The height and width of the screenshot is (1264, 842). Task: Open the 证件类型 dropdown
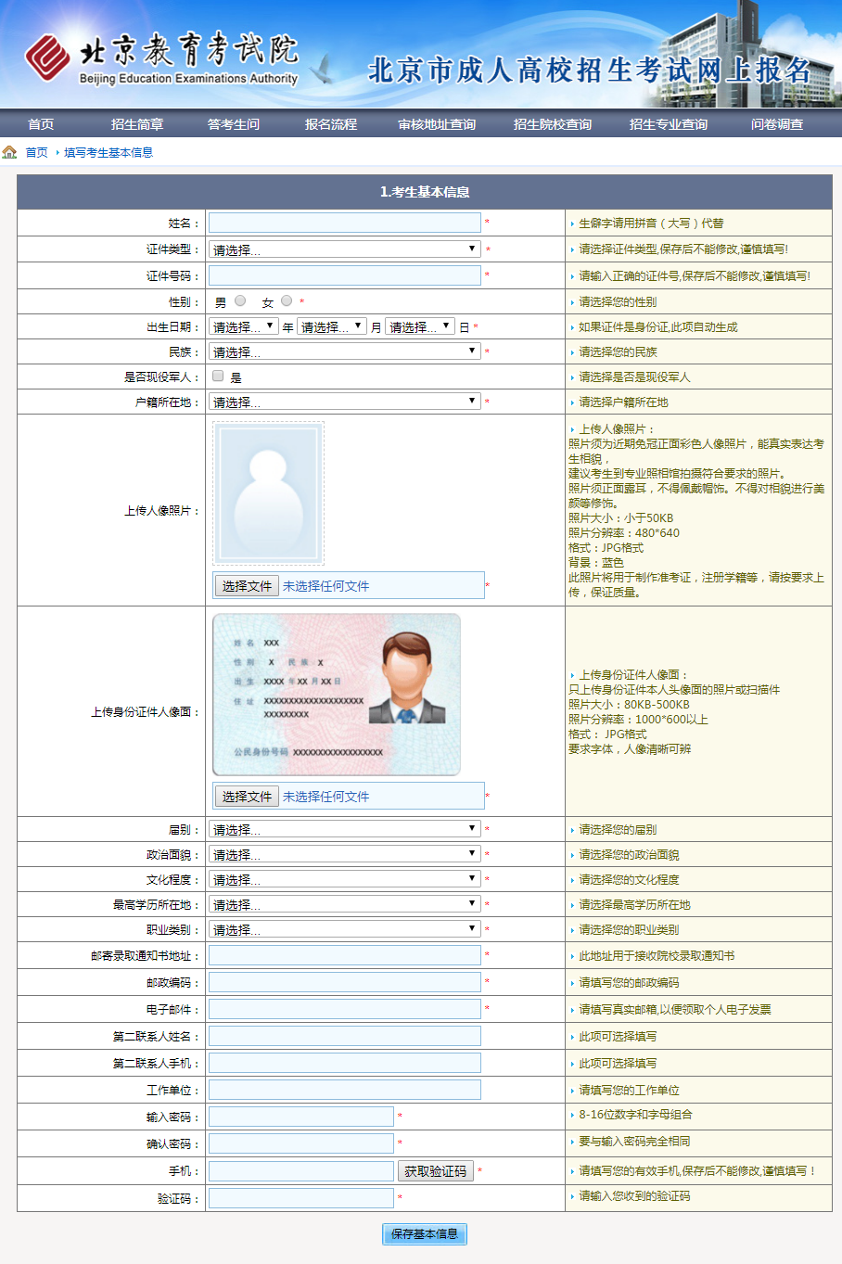click(344, 249)
